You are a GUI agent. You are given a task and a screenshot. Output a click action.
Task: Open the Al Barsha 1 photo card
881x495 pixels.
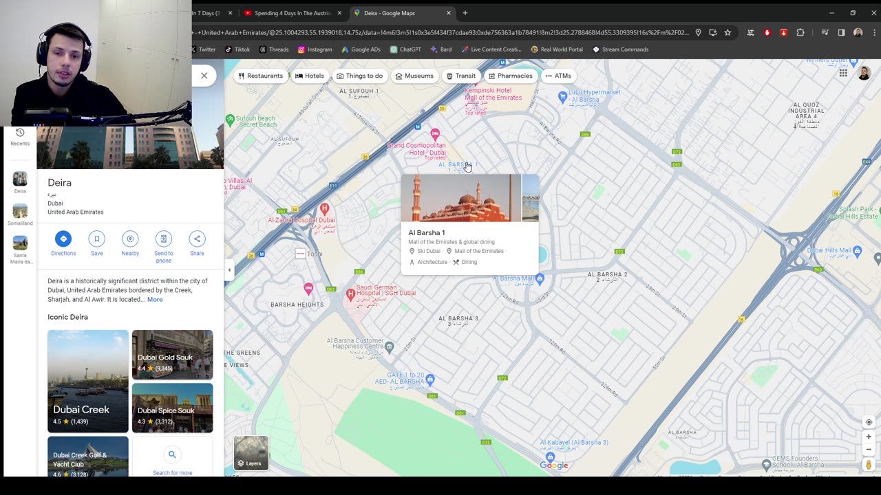tap(461, 198)
